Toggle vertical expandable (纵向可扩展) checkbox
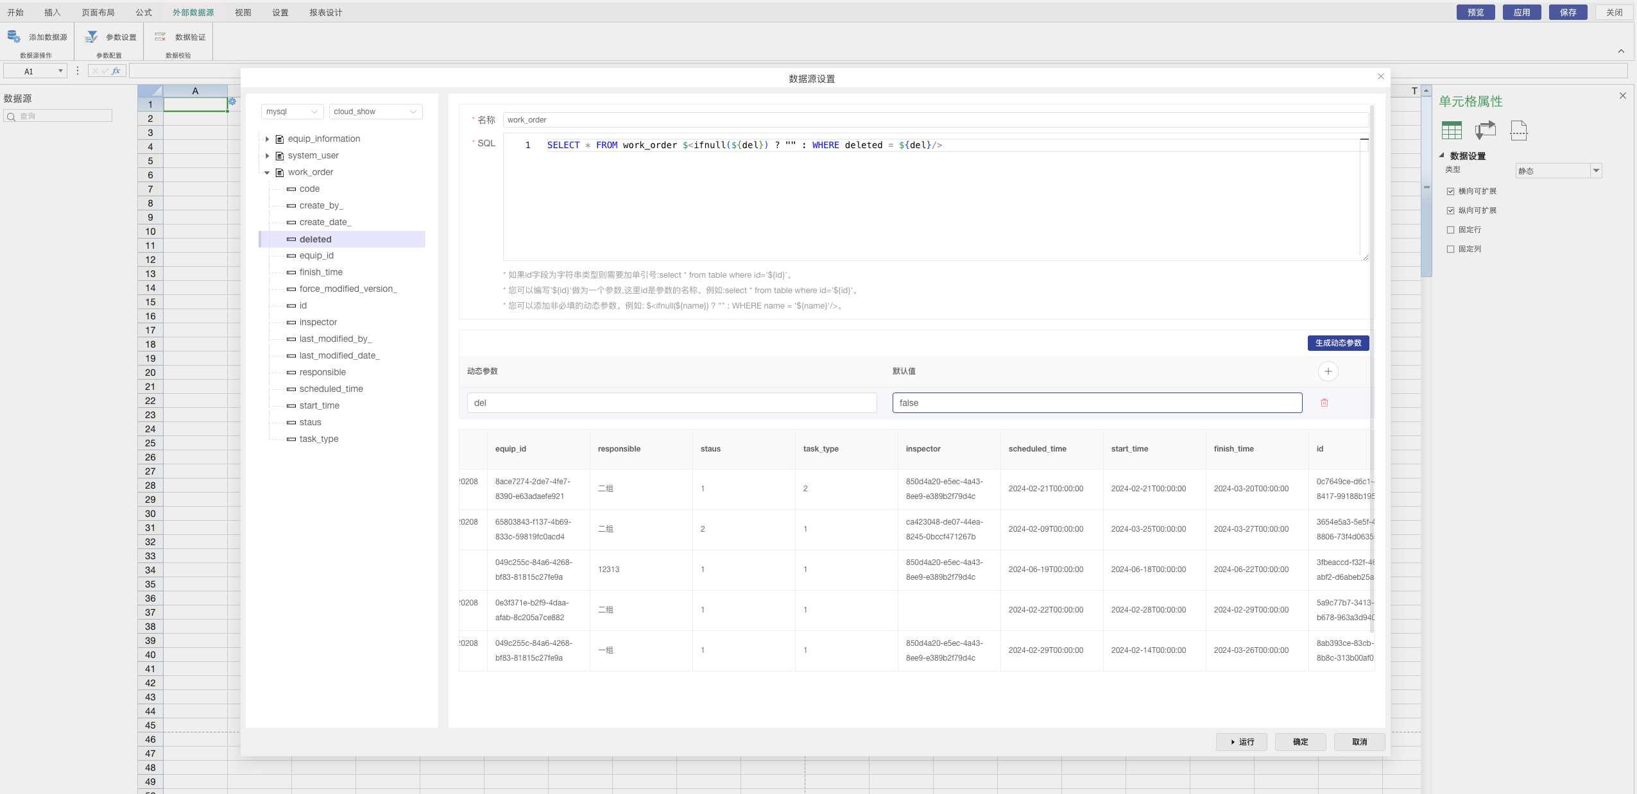Screen dimensions: 1637x794 (1450, 210)
